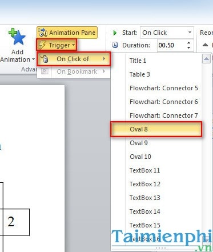The image size is (213, 252).
Task: Click the Duration clock icon
Action: (115, 45)
